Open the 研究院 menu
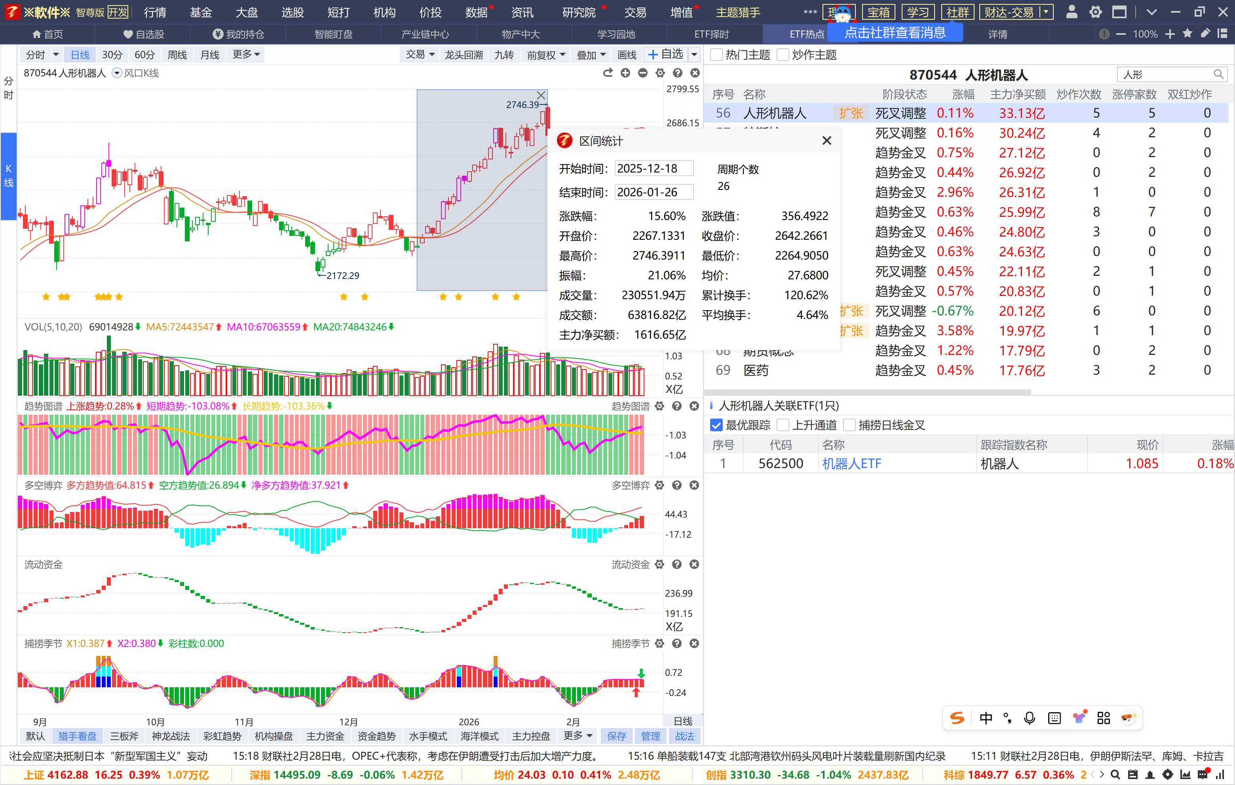The height and width of the screenshot is (785, 1235). pyautogui.click(x=579, y=12)
